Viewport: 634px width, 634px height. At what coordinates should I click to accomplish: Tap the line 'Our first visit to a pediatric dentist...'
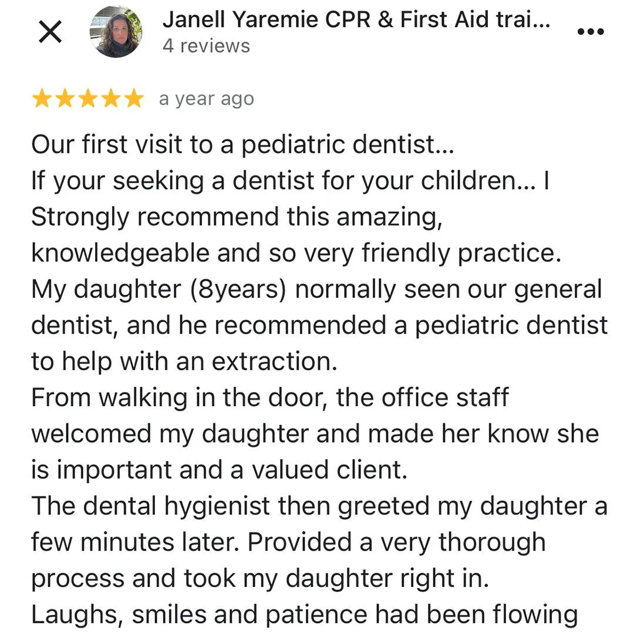point(242,145)
